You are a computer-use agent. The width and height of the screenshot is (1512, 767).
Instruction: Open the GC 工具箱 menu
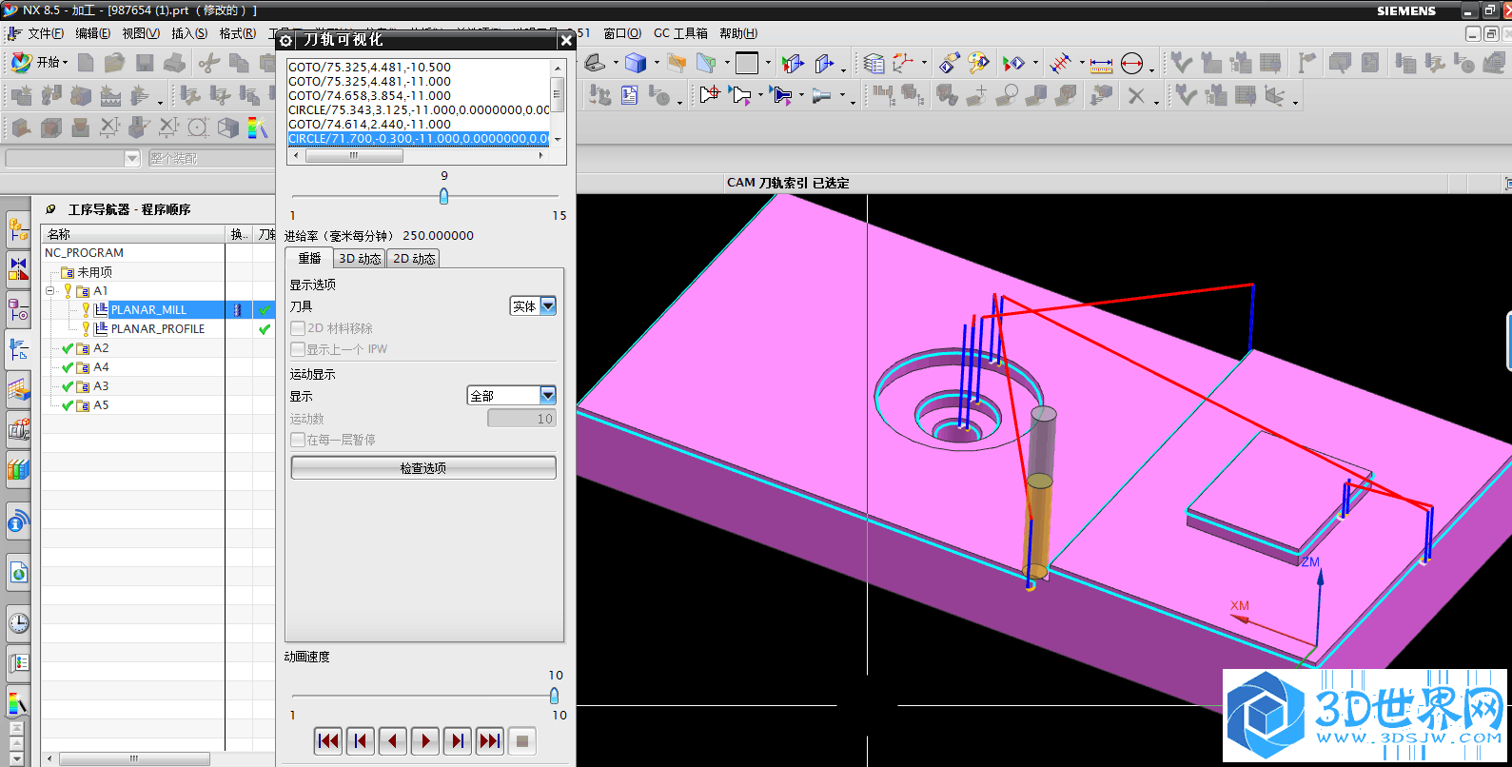click(x=680, y=33)
